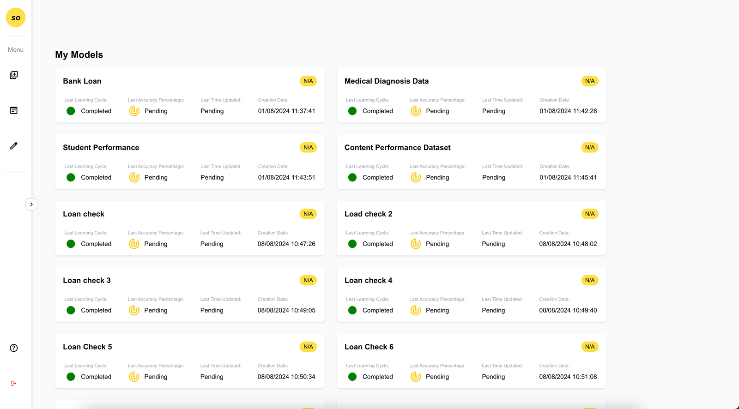This screenshot has width=739, height=409.
Task: Open the Loan Check 5 model title
Action: pos(87,347)
